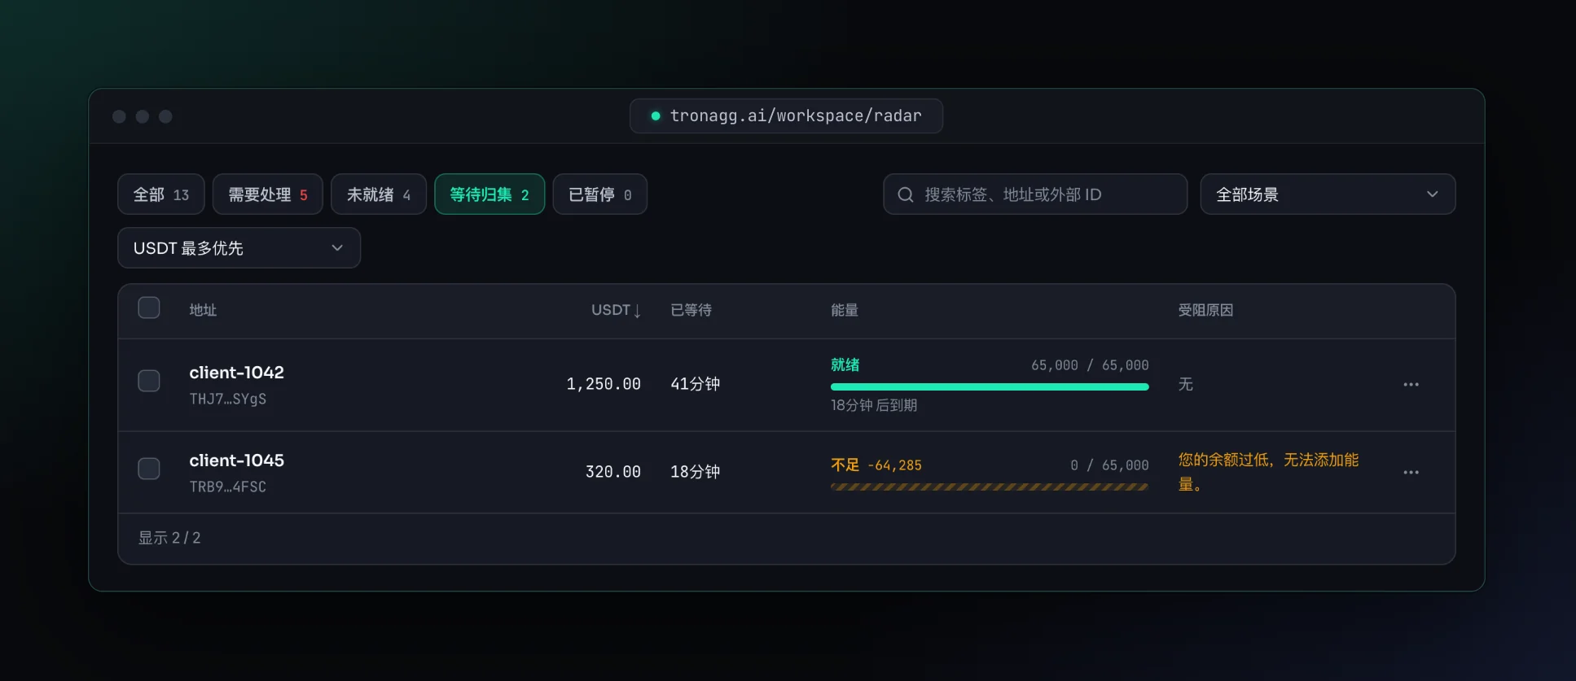Click the 就绪 energy status label
Viewport: 1576px width, 681px height.
coord(845,365)
